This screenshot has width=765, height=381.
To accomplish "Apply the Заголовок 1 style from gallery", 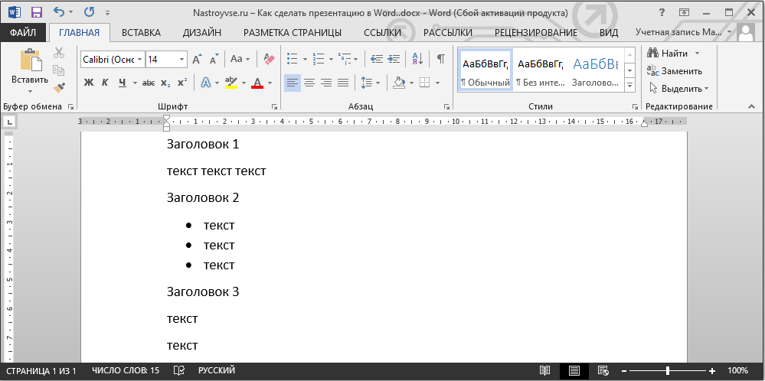I will 595,70.
